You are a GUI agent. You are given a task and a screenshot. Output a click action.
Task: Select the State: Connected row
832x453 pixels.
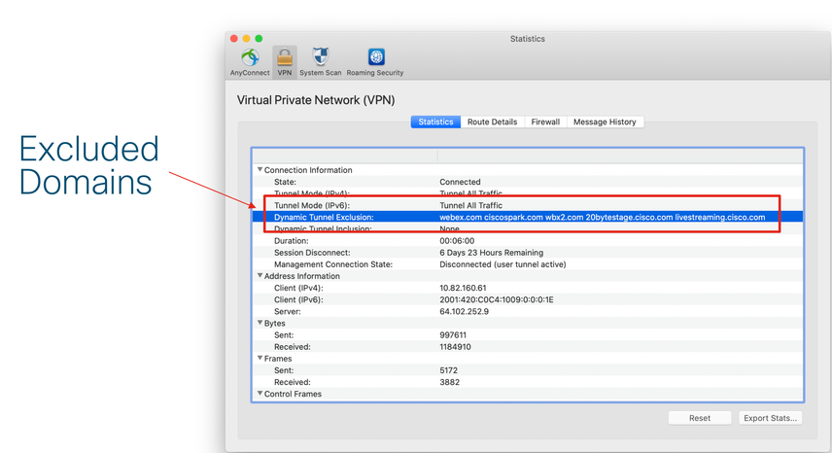pyautogui.click(x=528, y=182)
